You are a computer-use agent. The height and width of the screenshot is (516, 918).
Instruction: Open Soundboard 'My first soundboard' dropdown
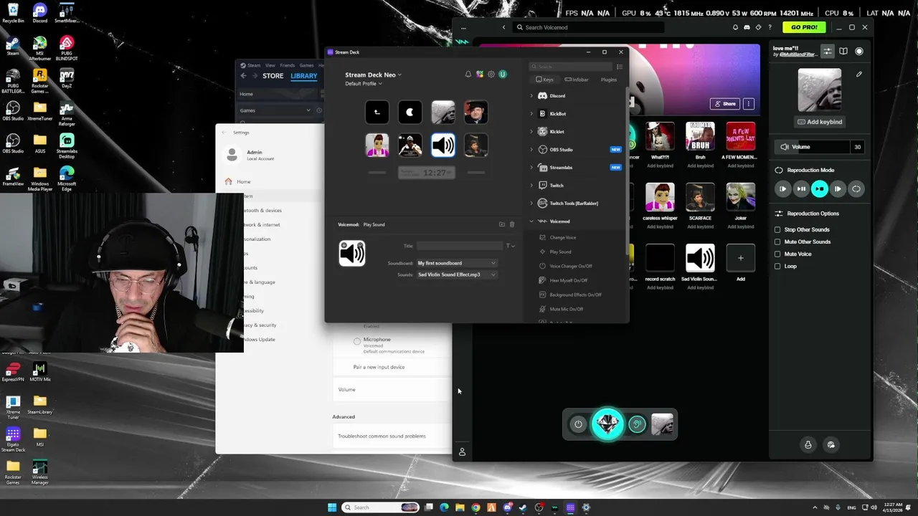[458, 263]
